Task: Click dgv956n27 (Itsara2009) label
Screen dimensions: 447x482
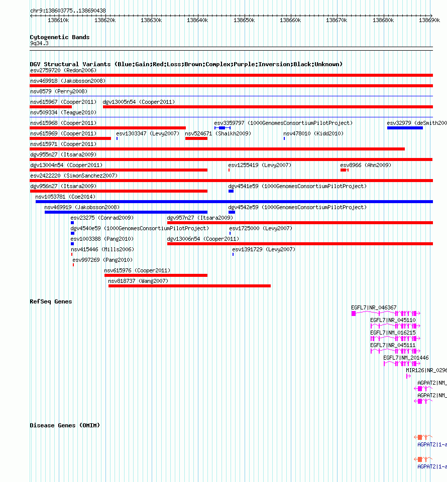Action: [63, 186]
